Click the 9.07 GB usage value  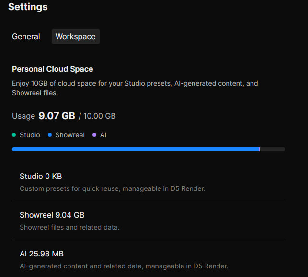(x=57, y=116)
